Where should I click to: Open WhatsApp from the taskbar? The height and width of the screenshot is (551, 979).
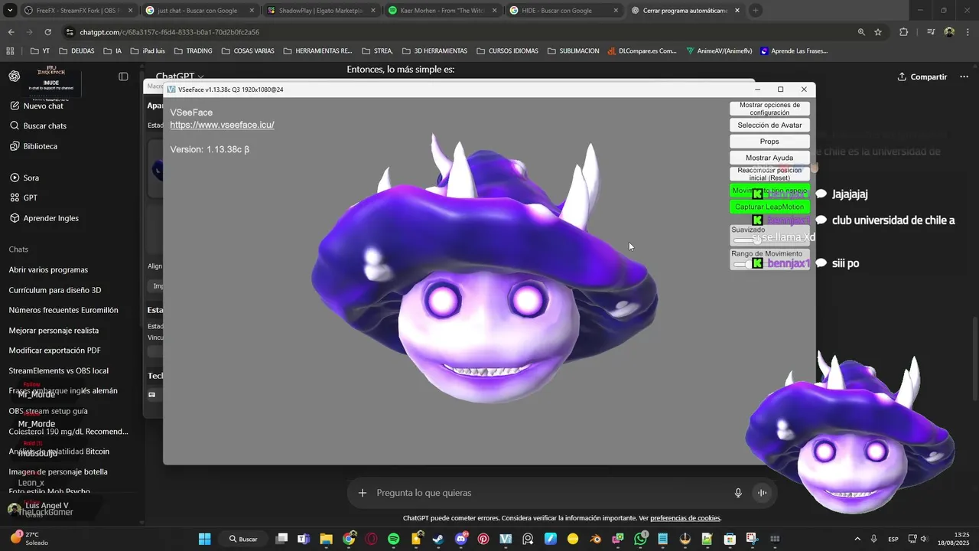pos(640,539)
